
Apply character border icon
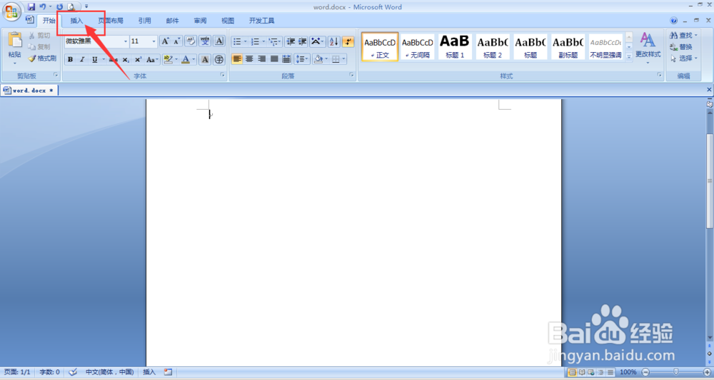[219, 41]
